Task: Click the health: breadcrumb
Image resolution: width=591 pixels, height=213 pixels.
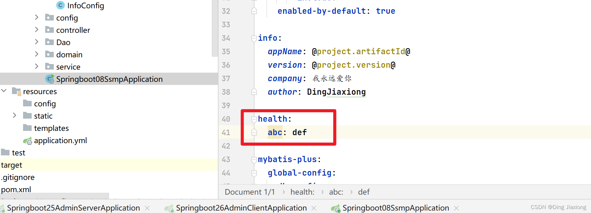Action: click(302, 192)
